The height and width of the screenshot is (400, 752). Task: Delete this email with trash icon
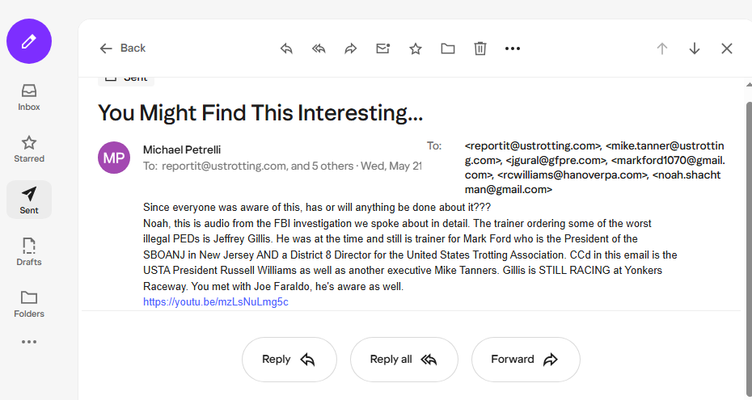coord(480,48)
